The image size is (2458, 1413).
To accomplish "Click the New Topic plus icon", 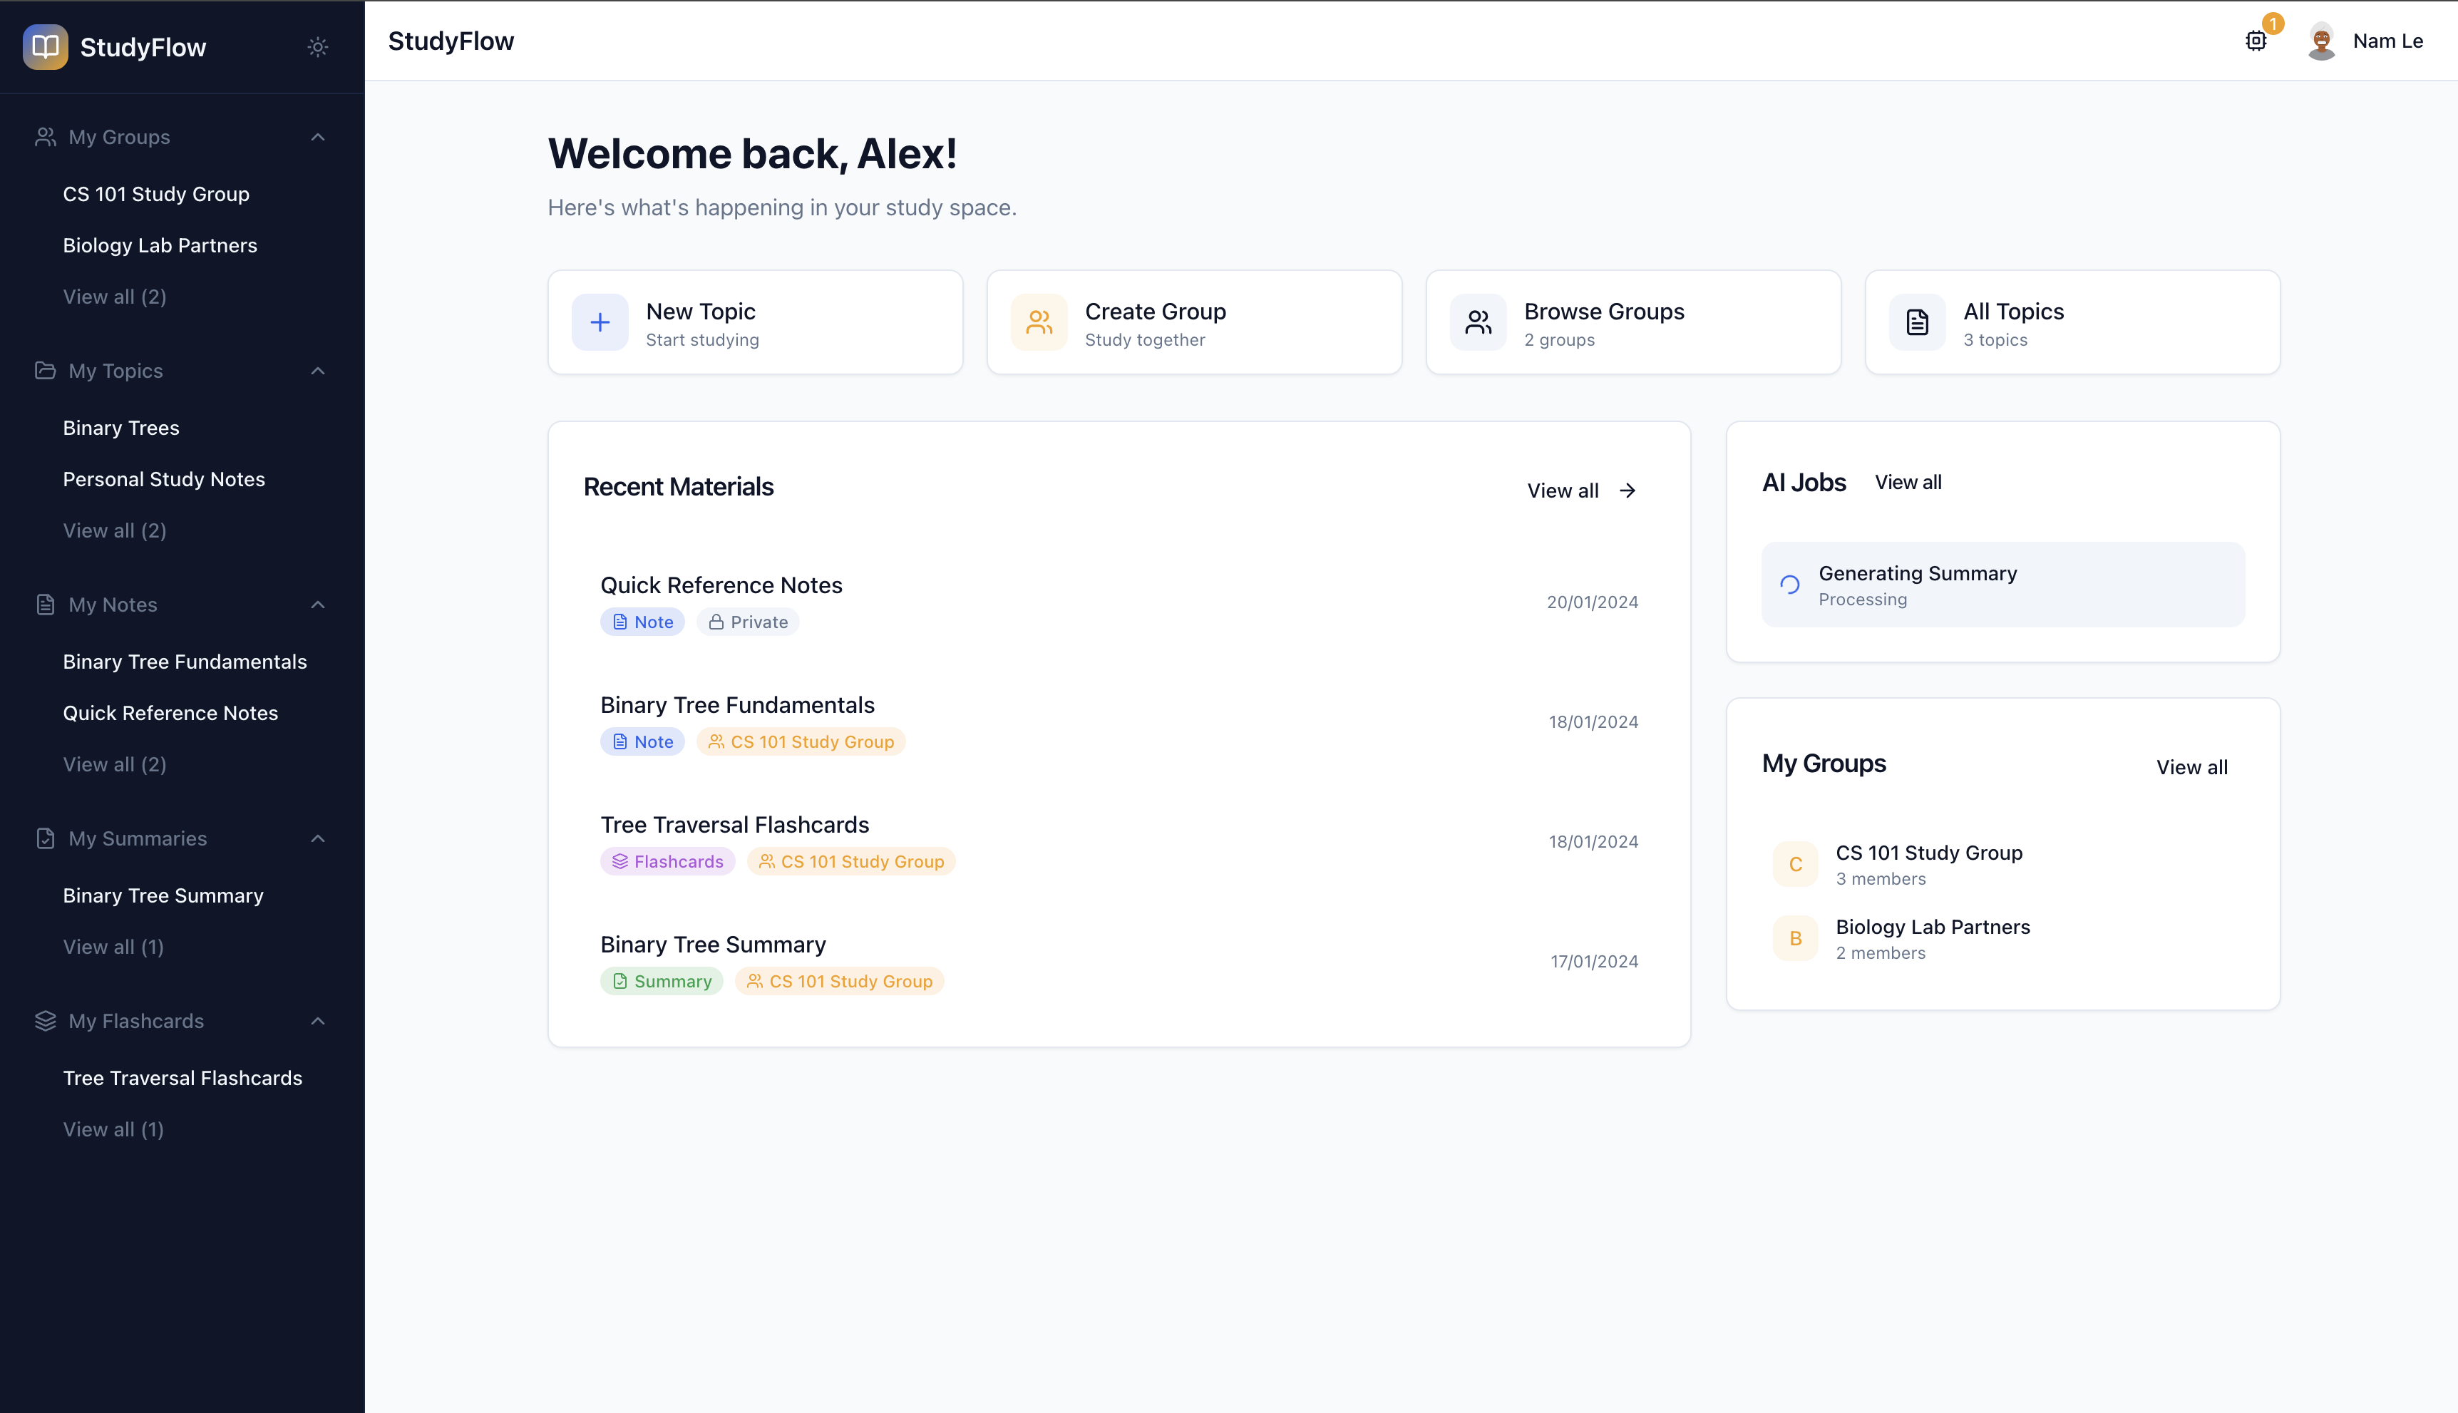I will pyautogui.click(x=600, y=322).
